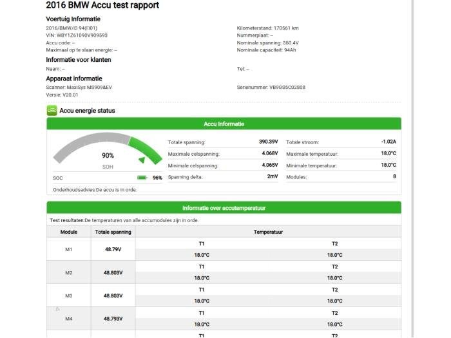The image size is (451, 338).
Task: Select Totale spanning value 390.39V
Action: pos(269,142)
